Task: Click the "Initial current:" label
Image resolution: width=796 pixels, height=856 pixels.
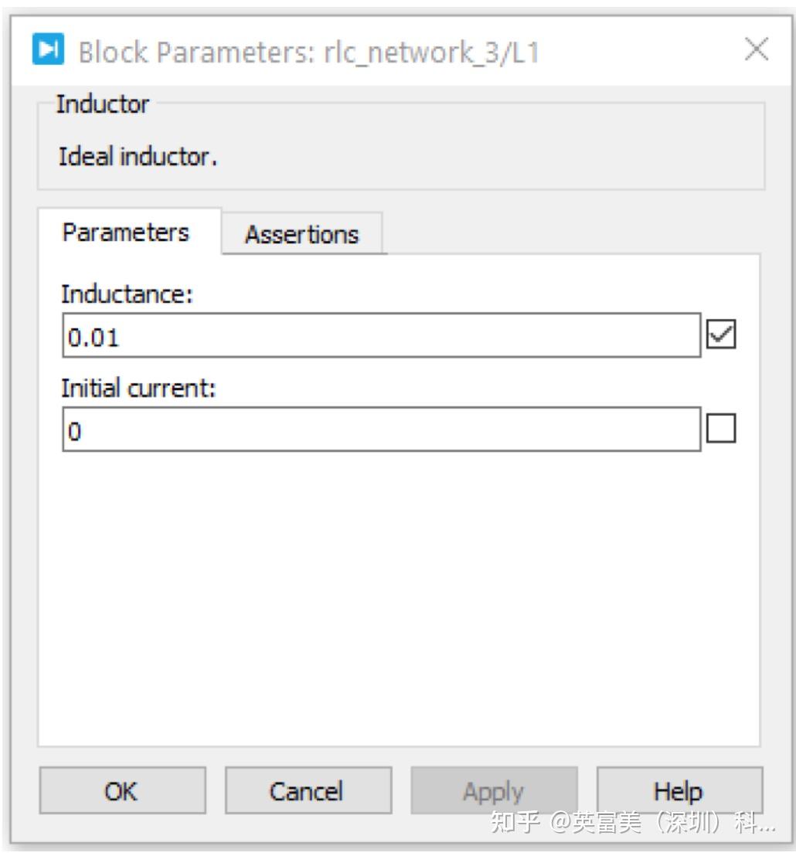Action: [138, 389]
